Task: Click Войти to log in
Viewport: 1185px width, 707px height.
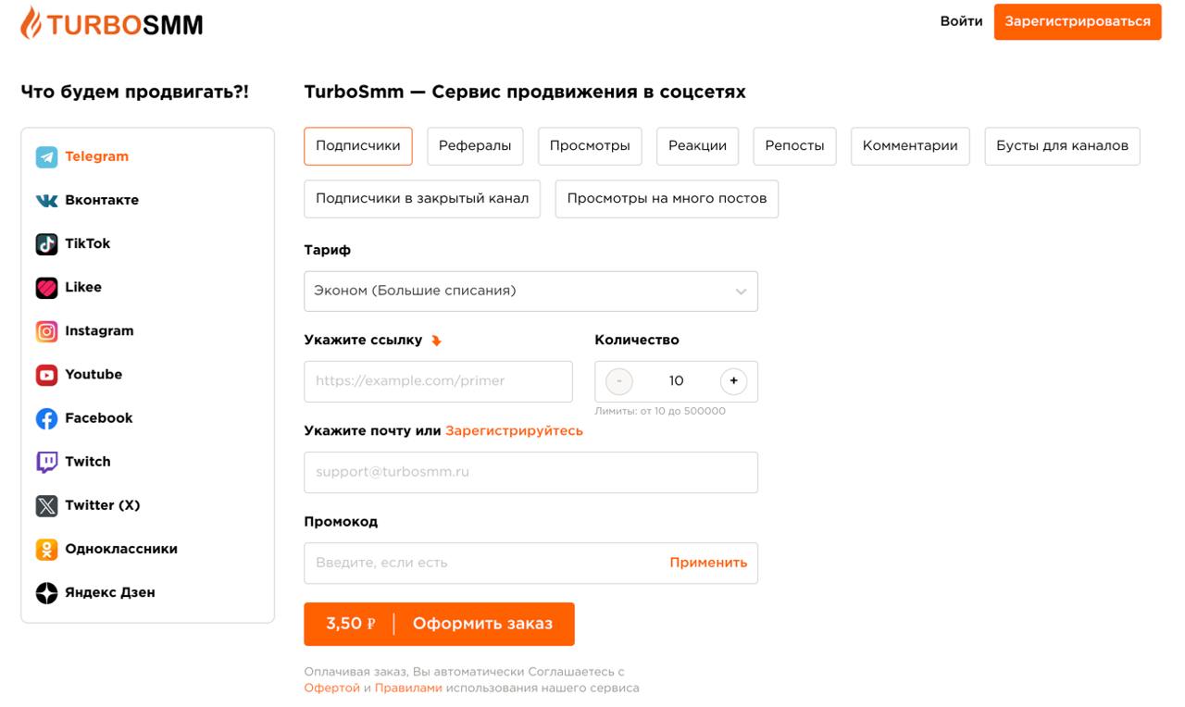Action: coord(961,21)
